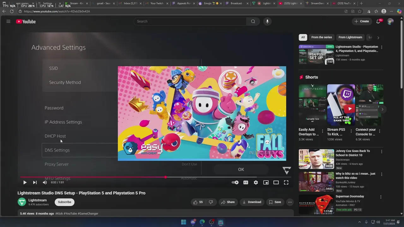Download the video
Screen dimensions: 404x227
coord(252,202)
